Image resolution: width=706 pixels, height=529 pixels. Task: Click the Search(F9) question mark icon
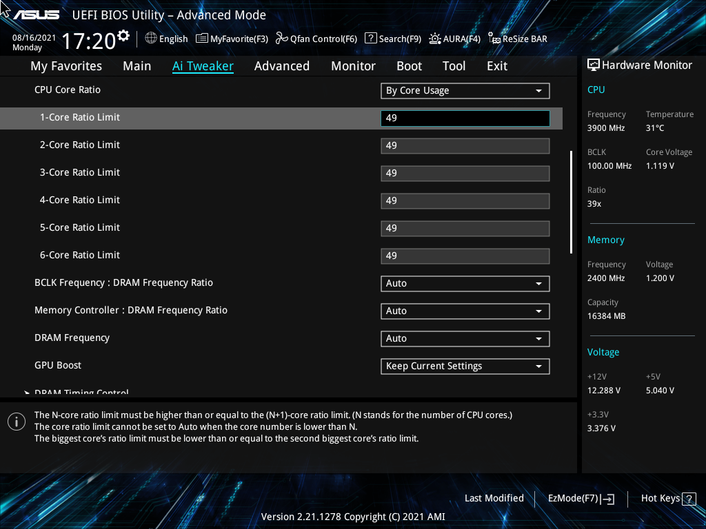point(370,39)
